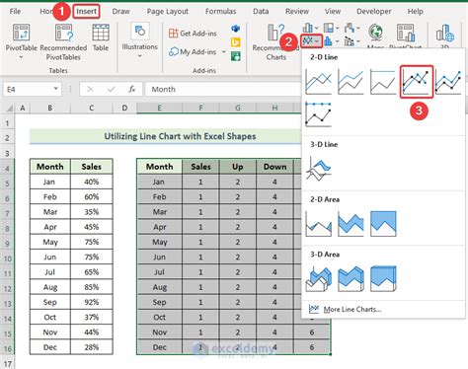Image resolution: width=468 pixels, height=369 pixels.
Task: Open the Insert Waterfall or Stock Chart menu
Action: [351, 28]
